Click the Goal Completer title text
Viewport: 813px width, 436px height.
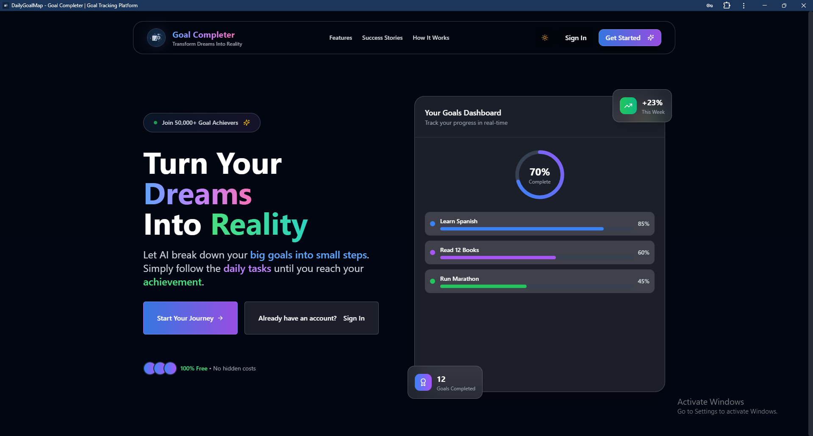click(x=203, y=35)
